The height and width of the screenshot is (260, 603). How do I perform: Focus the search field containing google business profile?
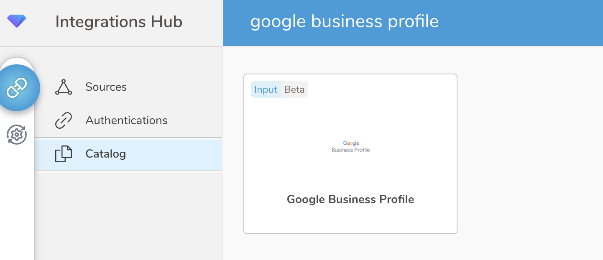(344, 22)
